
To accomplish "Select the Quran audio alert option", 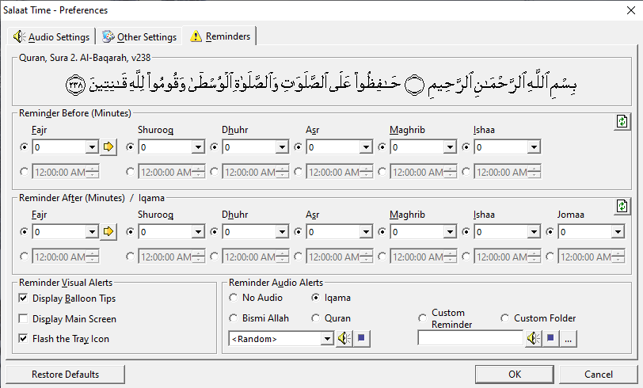I will pyautogui.click(x=316, y=318).
